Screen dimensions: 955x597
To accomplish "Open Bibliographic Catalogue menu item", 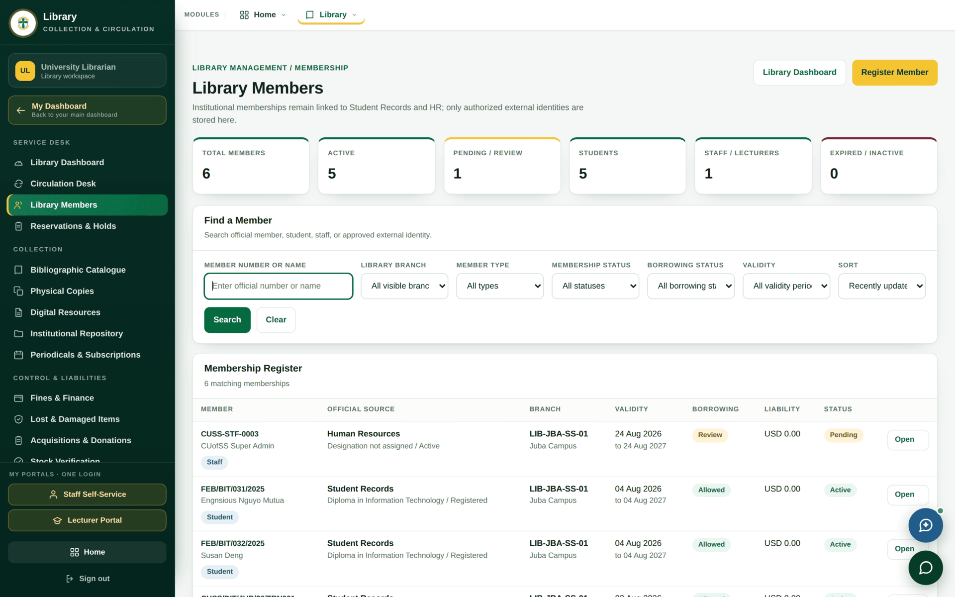I will pos(88,270).
